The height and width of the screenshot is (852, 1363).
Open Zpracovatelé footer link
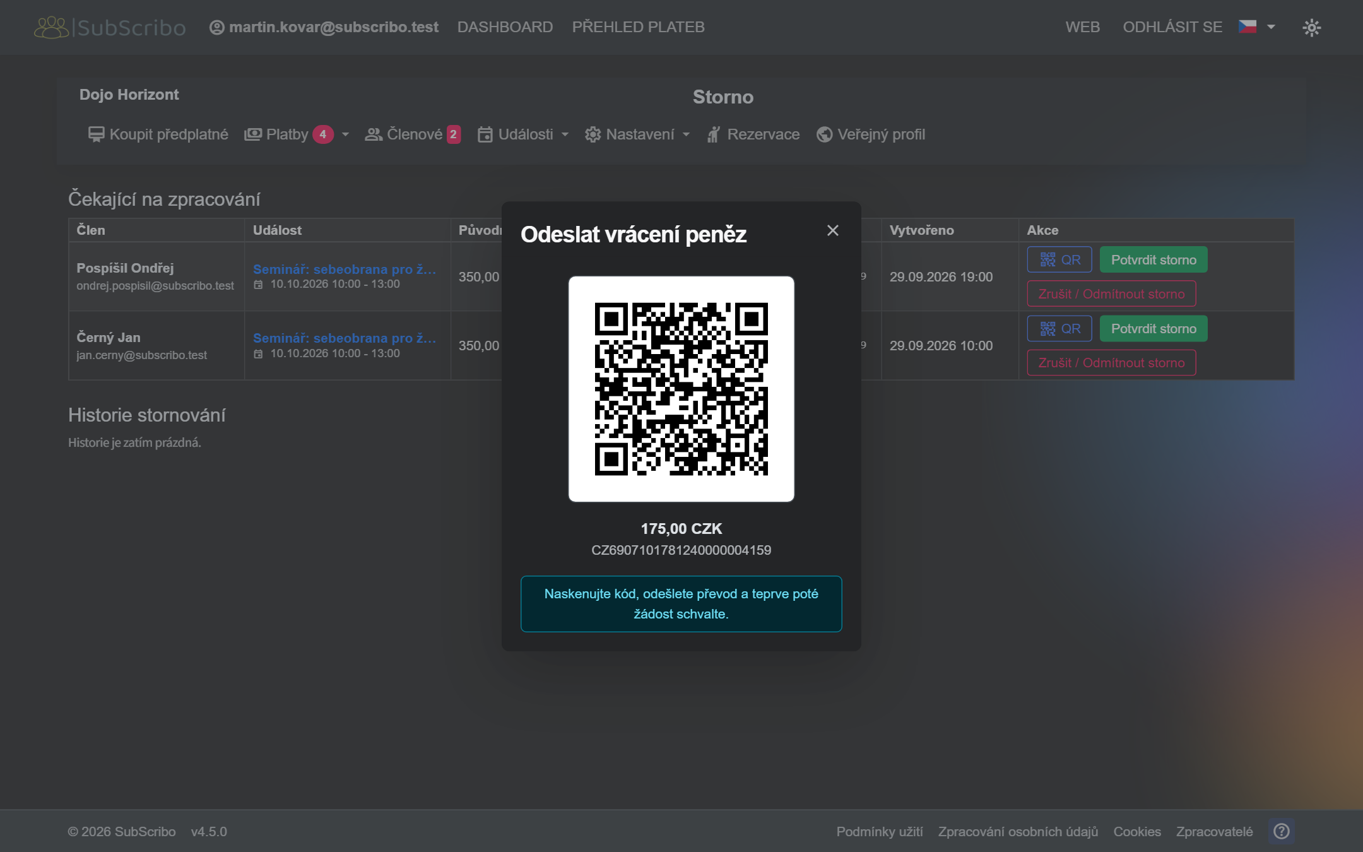click(x=1215, y=832)
